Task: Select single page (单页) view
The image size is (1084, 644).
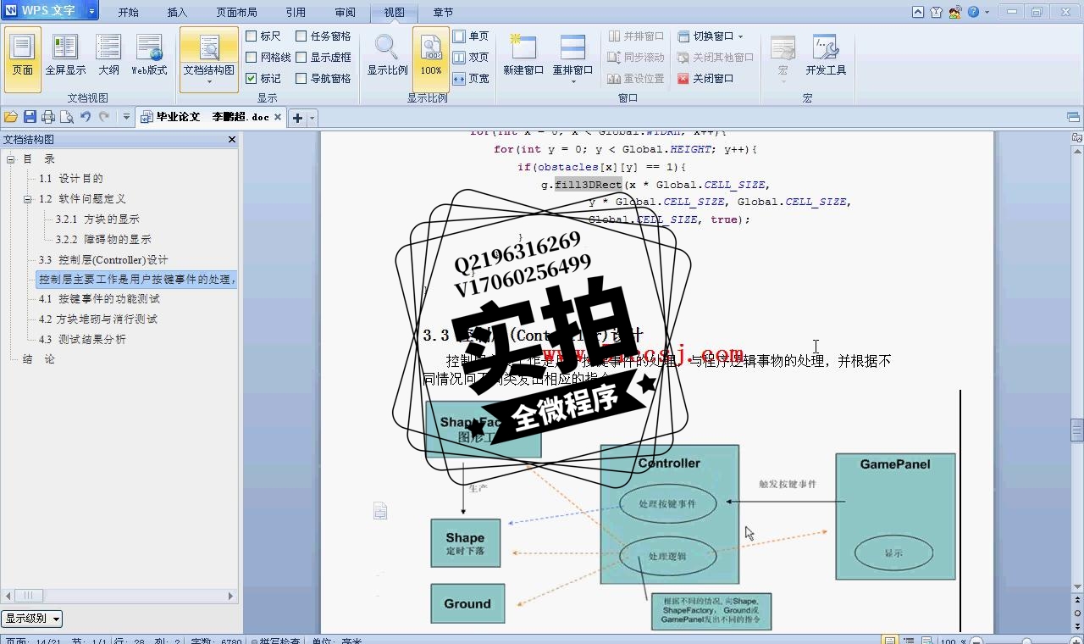Action: point(471,36)
